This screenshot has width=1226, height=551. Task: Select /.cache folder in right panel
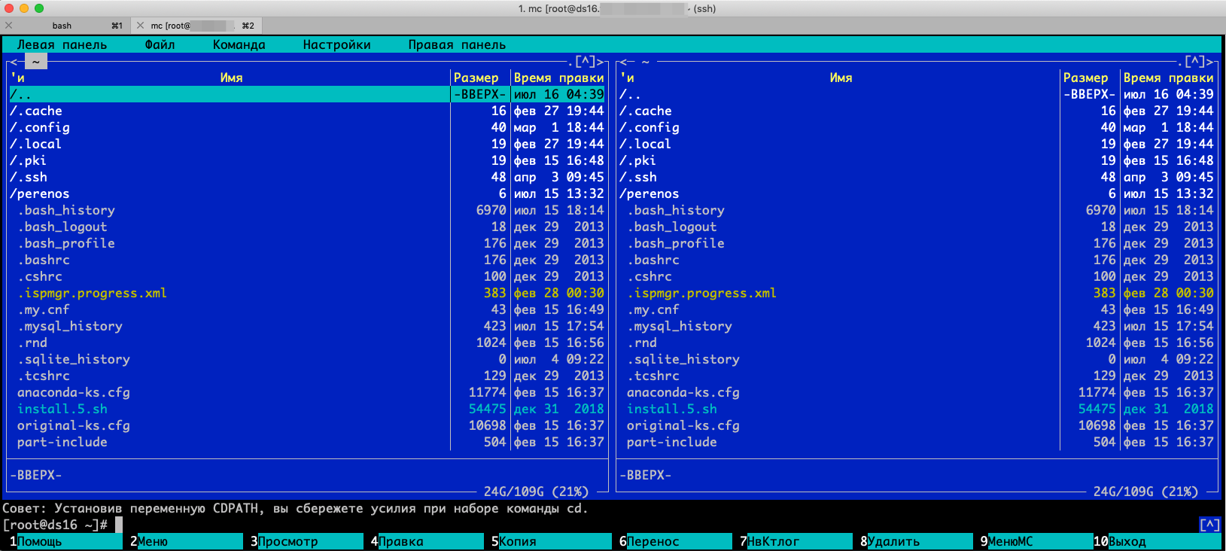click(x=917, y=111)
